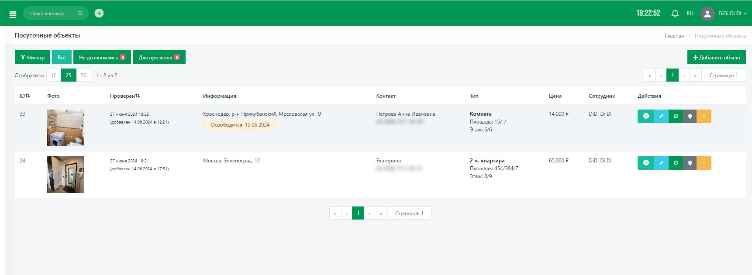752x275 pixels.
Task: Go to previous page in bottom pagination
Action: 346,213
